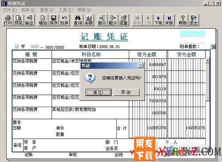Image resolution: width=222 pixels, height=162 pixels.
Task: Click the 放弃 (Discard) toolbar icon
Action: coord(64,20)
